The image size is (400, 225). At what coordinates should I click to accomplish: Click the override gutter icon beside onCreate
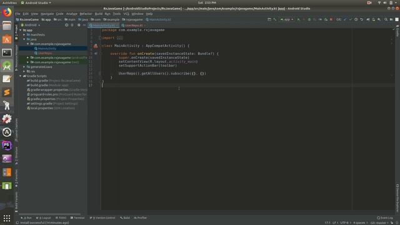pos(96,54)
